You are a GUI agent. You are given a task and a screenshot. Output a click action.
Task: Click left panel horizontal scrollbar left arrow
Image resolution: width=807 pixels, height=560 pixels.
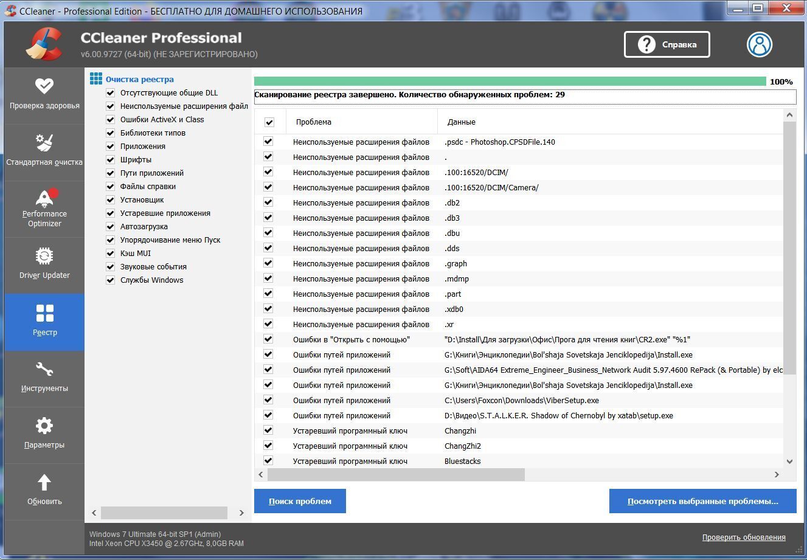click(x=94, y=513)
